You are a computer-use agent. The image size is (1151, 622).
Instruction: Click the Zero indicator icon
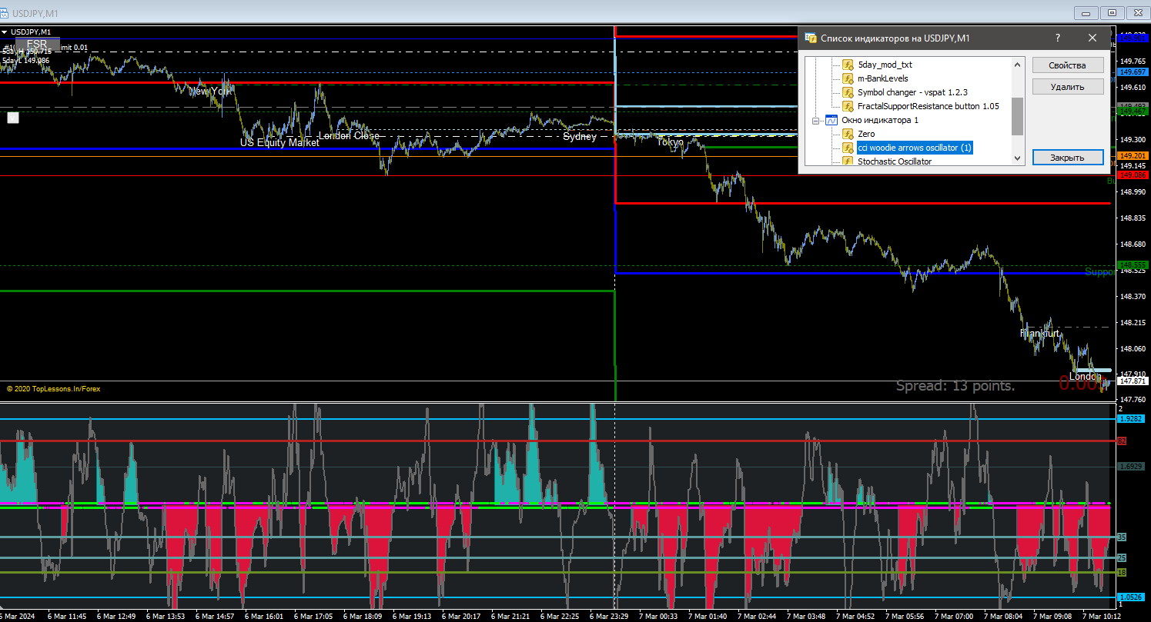(x=848, y=134)
